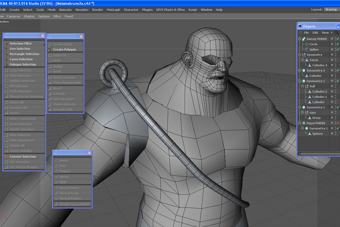Open the viewport Display menu

tap(29, 16)
